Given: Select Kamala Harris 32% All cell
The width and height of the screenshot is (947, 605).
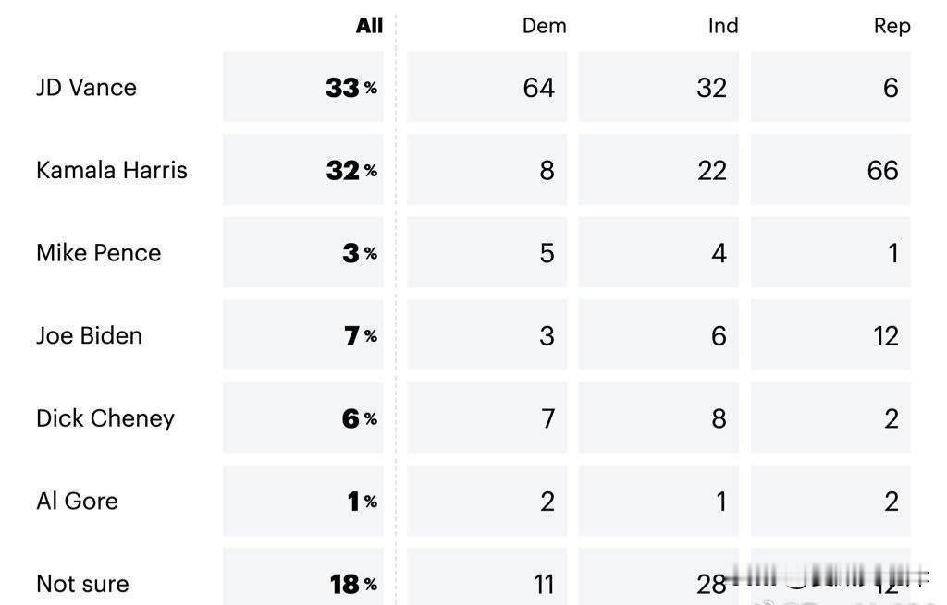Looking at the screenshot, I should click(x=303, y=170).
